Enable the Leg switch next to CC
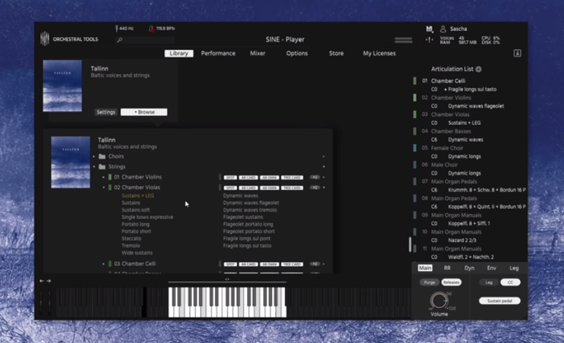 [x=489, y=283]
